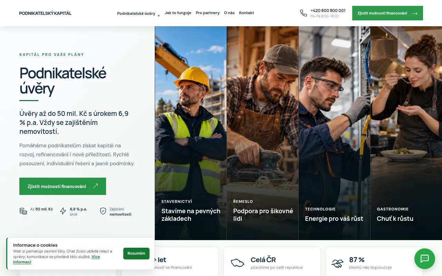
Task: Click the Informace o cookies heading
Action: [35, 245]
